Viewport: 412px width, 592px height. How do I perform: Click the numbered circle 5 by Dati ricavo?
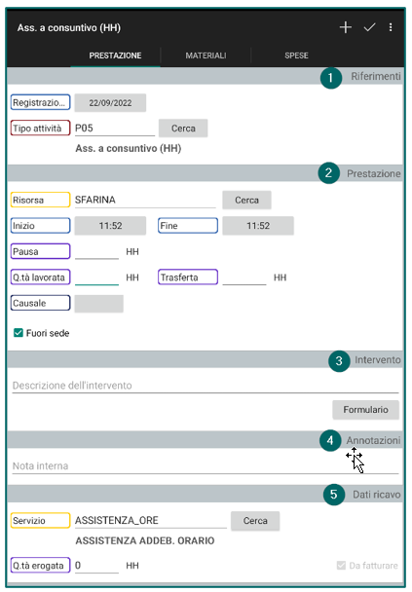[334, 495]
